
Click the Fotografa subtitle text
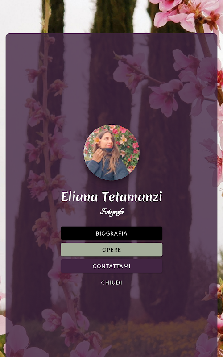(112, 212)
